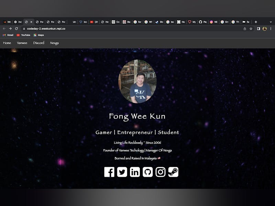Open the LinkedIn social icon
The width and height of the screenshot is (275, 206).
point(135,172)
